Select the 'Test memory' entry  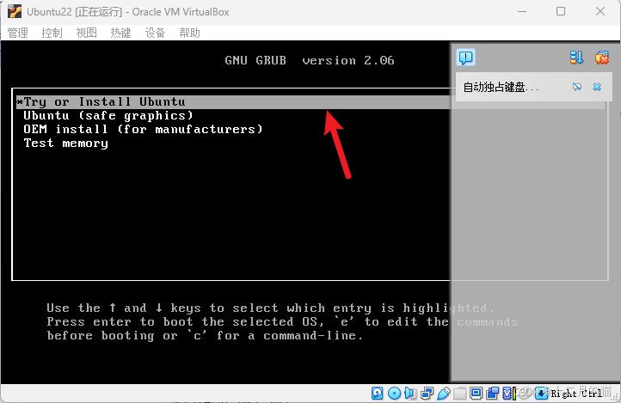click(x=65, y=143)
